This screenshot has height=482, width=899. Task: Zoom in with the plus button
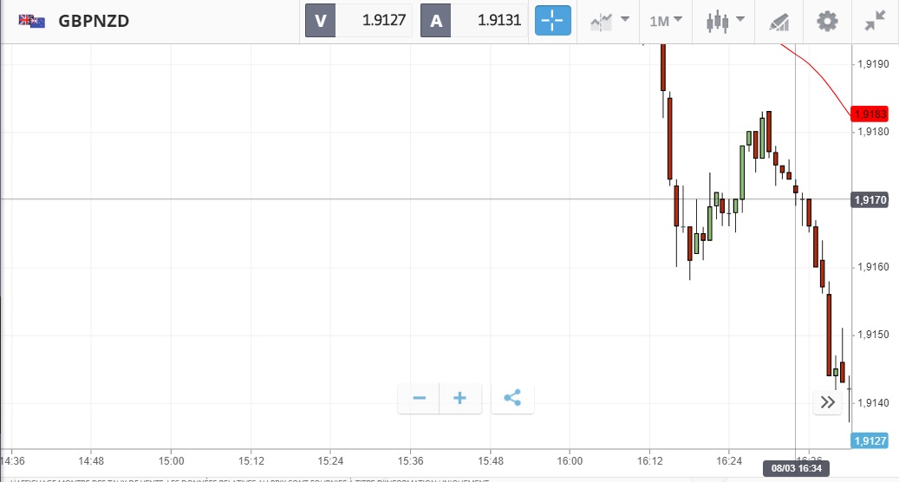pos(460,399)
